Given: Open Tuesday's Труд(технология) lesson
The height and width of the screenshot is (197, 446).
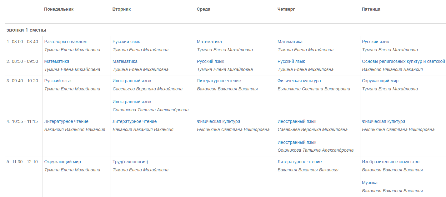Looking at the screenshot, I should coord(130,162).
